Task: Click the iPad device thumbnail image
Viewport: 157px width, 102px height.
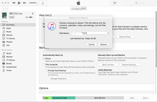Action: (x=4, y=15)
